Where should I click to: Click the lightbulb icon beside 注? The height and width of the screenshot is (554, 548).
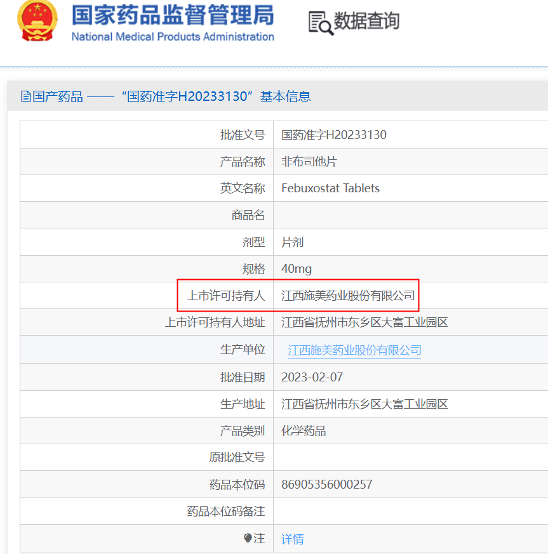click(248, 538)
